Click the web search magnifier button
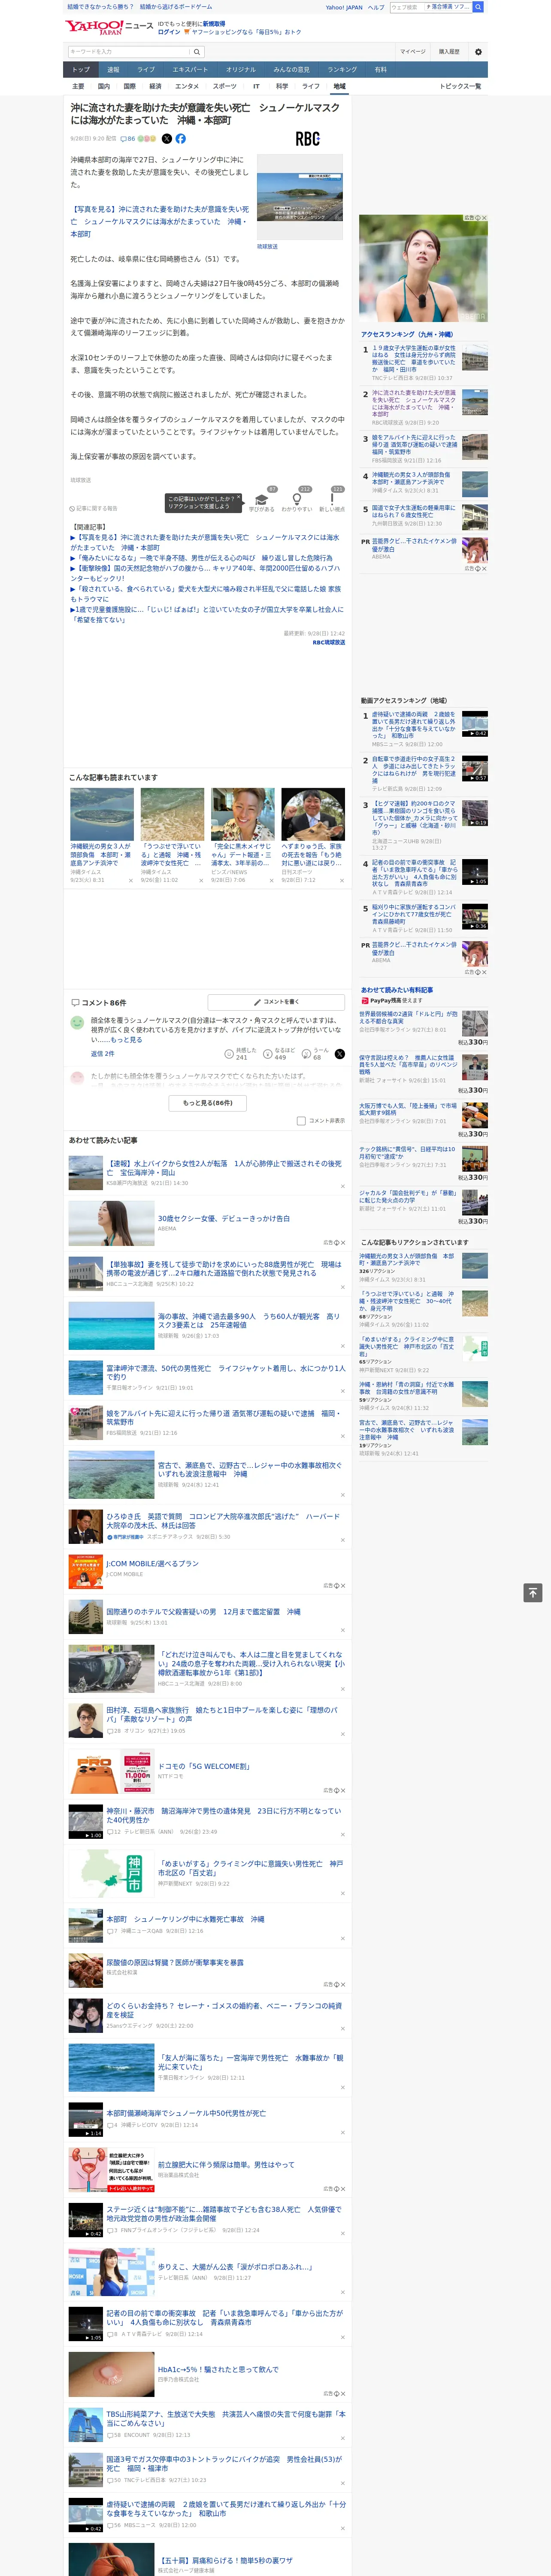Screen dimensions: 551x2576 pos(478,7)
